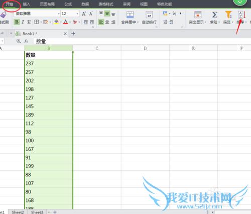Increase font size with the larger A icon

84,14
